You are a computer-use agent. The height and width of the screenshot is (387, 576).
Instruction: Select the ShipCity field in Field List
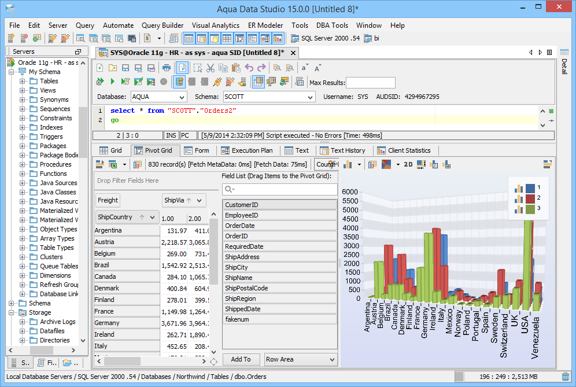279,267
